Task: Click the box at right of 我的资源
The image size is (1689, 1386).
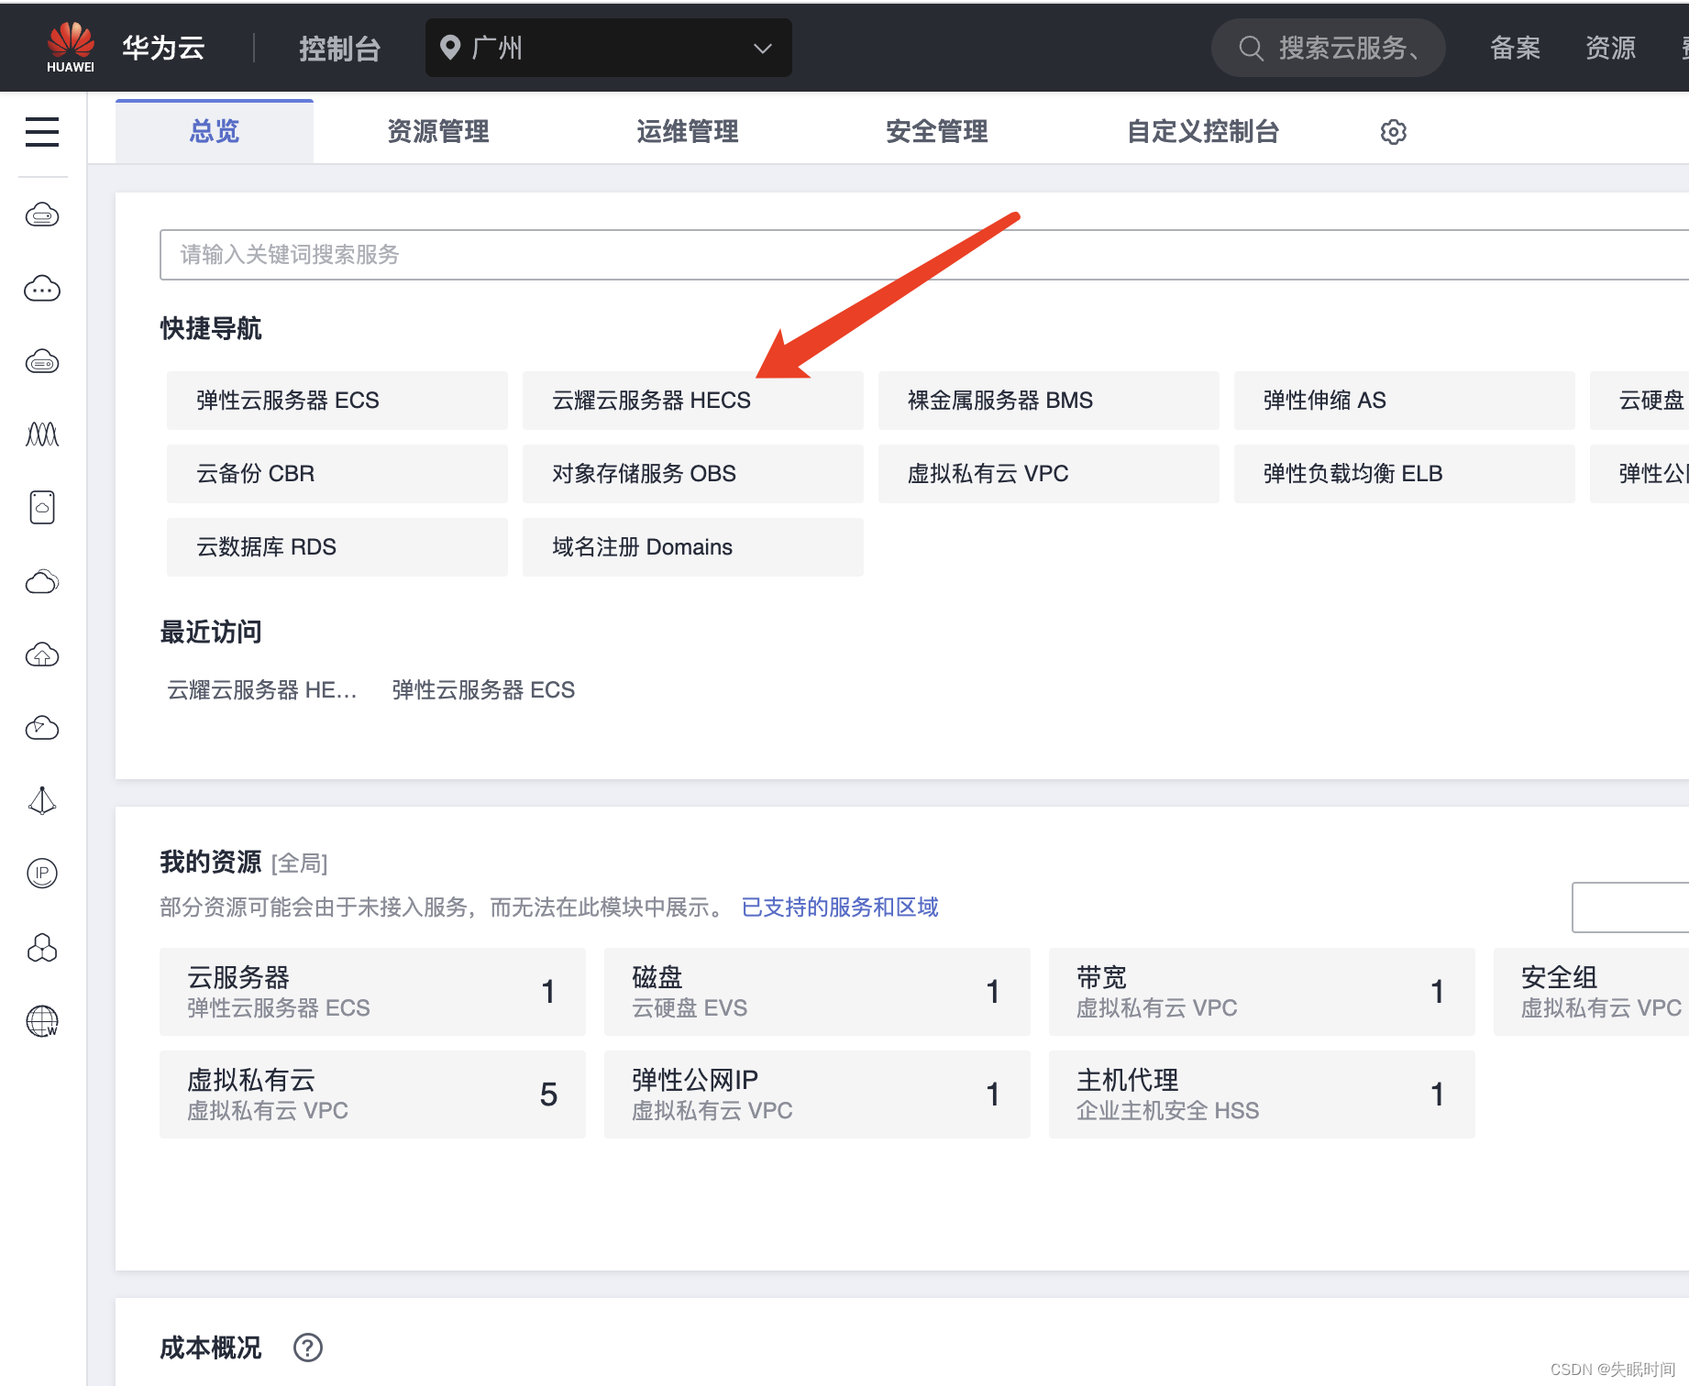Action: click(1630, 907)
